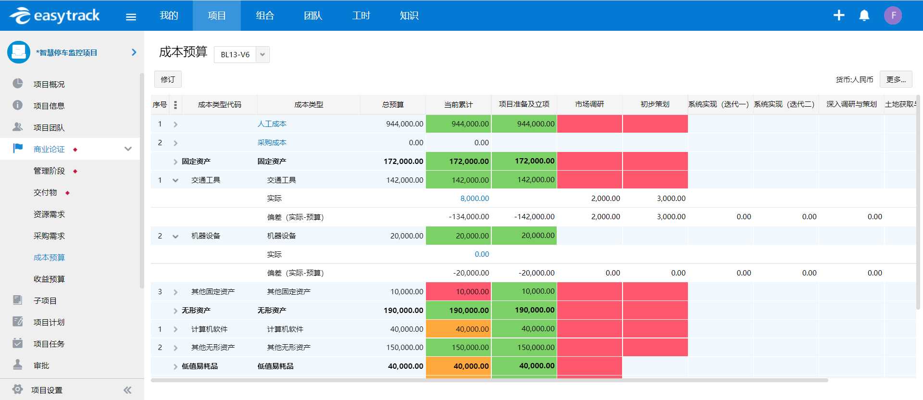Click the 项目准备及立项 column header
The width and height of the screenshot is (923, 400).
point(524,104)
